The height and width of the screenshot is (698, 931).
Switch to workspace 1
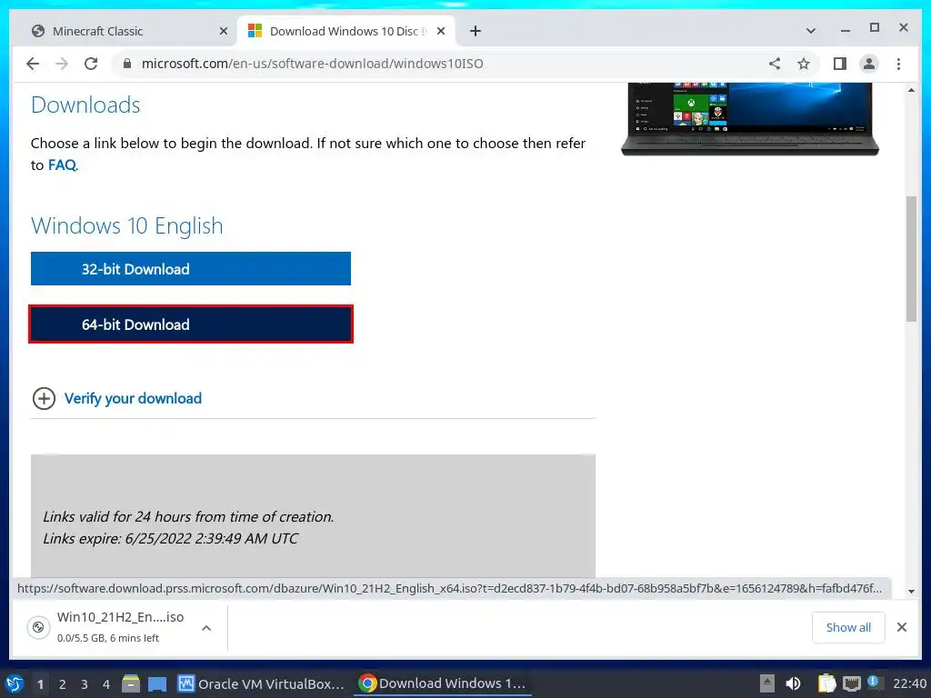click(40, 684)
